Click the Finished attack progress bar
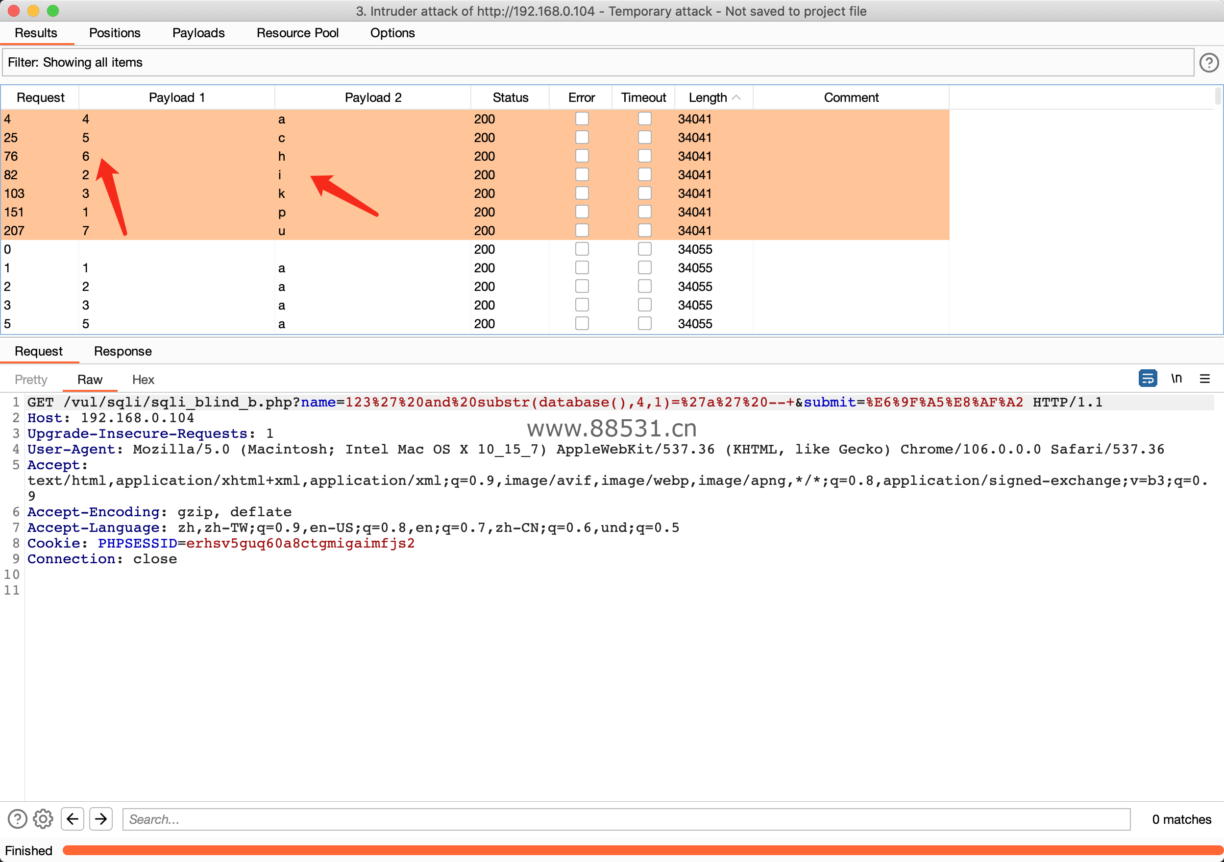Viewport: 1224px width, 862px height. point(642,850)
